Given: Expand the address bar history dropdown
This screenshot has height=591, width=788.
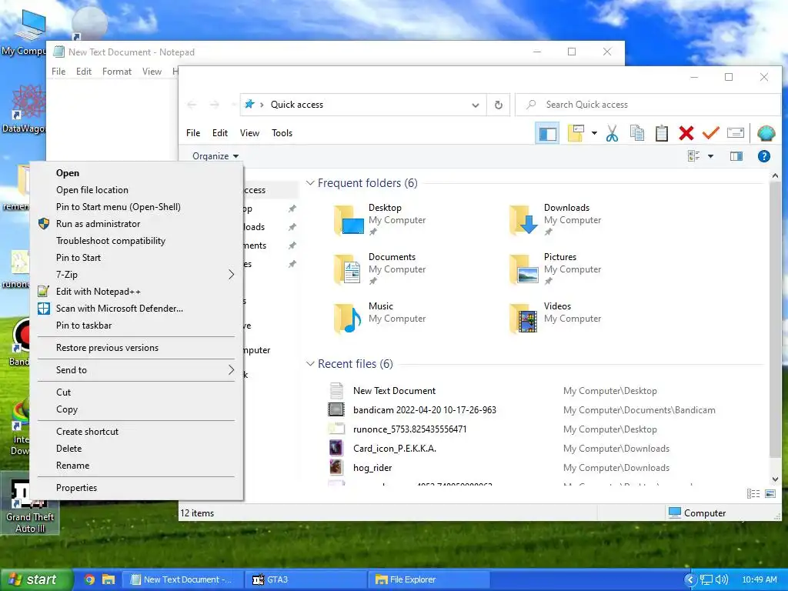Looking at the screenshot, I should coord(476,105).
